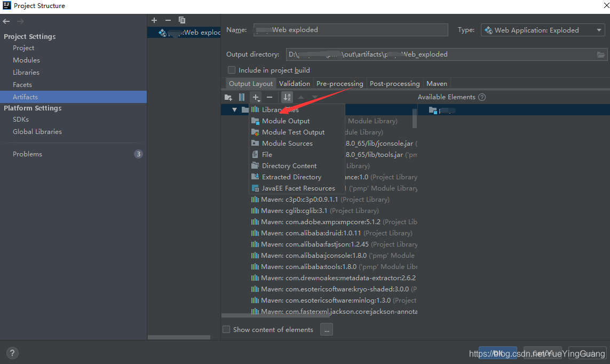This screenshot has width=610, height=364.
Task: Choose File entry in the popup menu
Action: point(297,155)
